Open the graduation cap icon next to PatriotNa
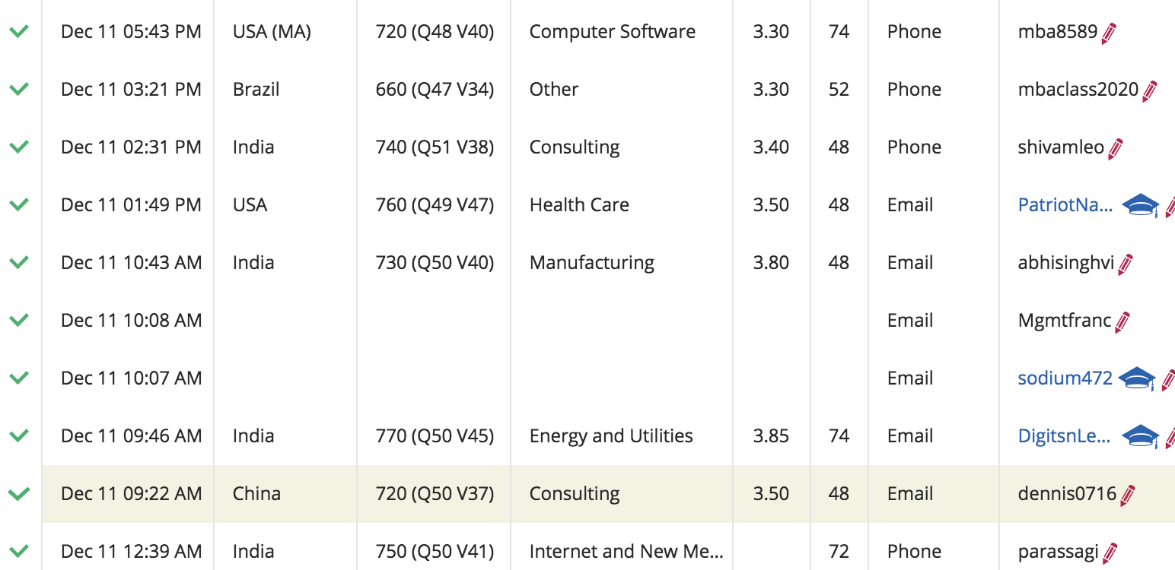 [1140, 204]
